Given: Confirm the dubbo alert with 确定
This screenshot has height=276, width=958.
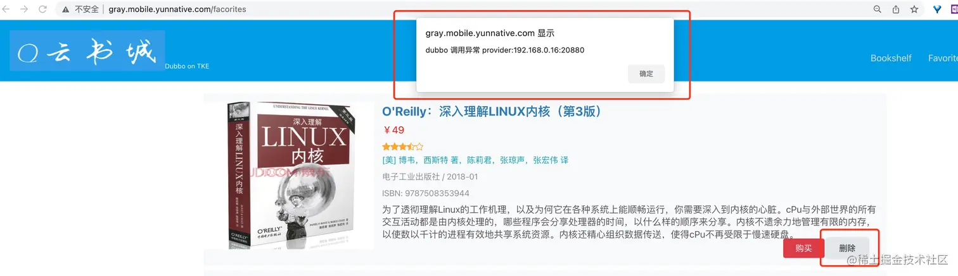Looking at the screenshot, I should point(646,74).
